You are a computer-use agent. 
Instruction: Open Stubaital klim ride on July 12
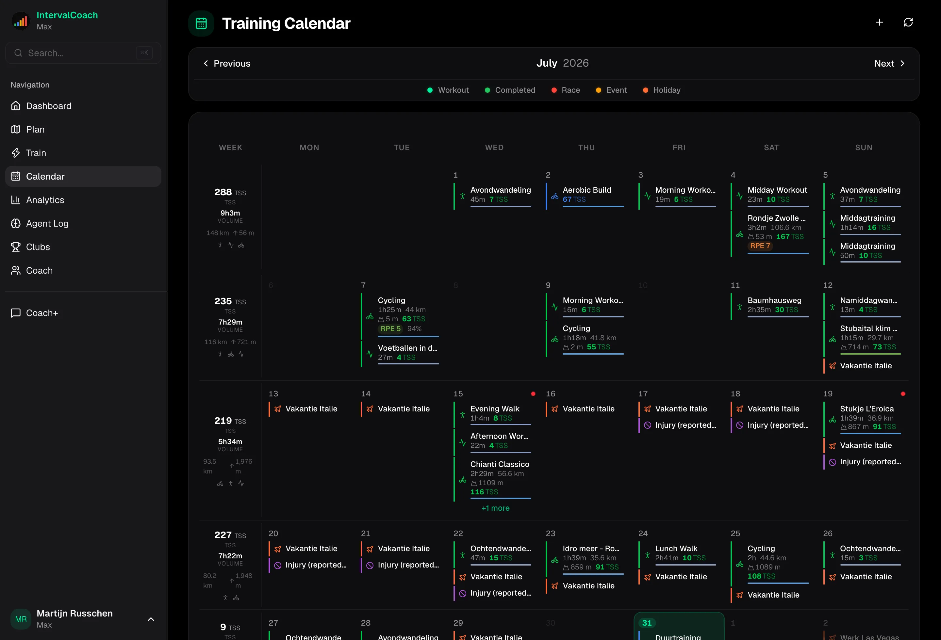coord(863,338)
